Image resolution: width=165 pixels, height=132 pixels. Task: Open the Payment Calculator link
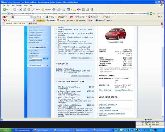coord(107,105)
